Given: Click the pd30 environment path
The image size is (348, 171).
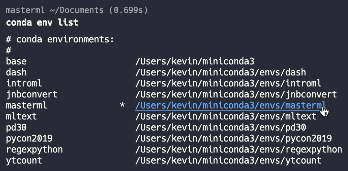Looking at the screenshot, I should click(x=220, y=127).
